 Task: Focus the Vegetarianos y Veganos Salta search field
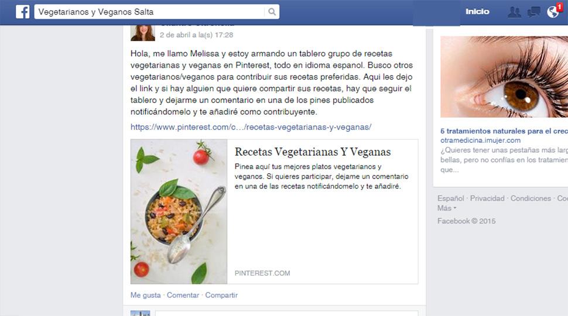149,12
